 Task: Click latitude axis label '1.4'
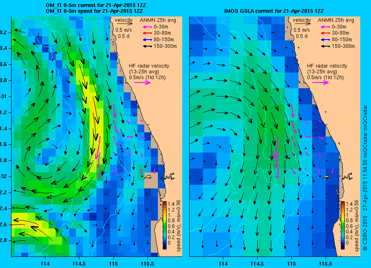tap(4, 129)
